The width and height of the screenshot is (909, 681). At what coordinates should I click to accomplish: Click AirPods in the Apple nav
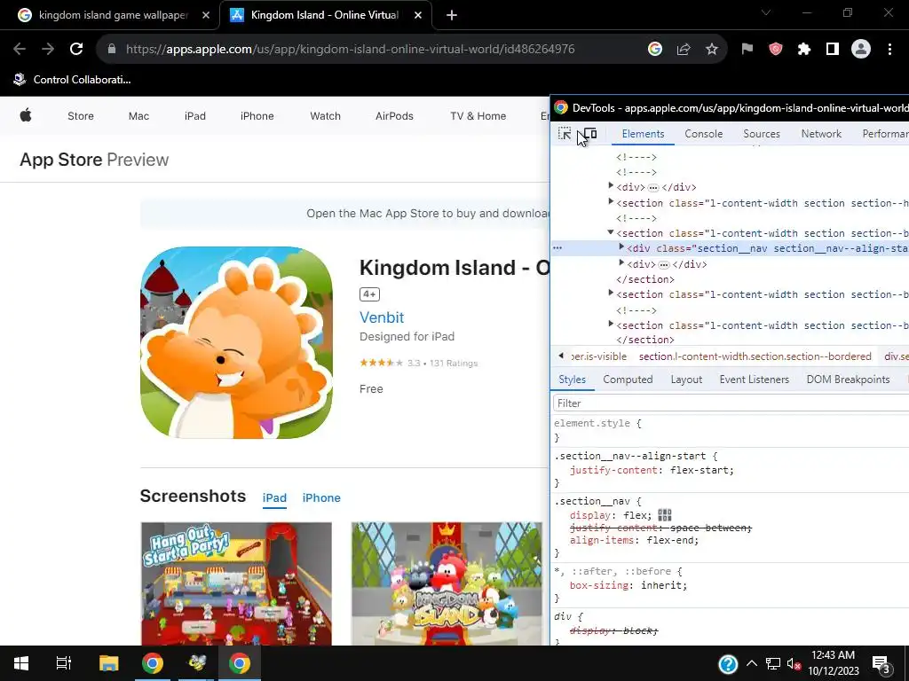point(394,116)
